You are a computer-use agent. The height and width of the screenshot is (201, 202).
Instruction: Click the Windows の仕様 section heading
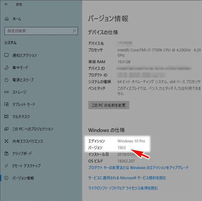point(107,130)
